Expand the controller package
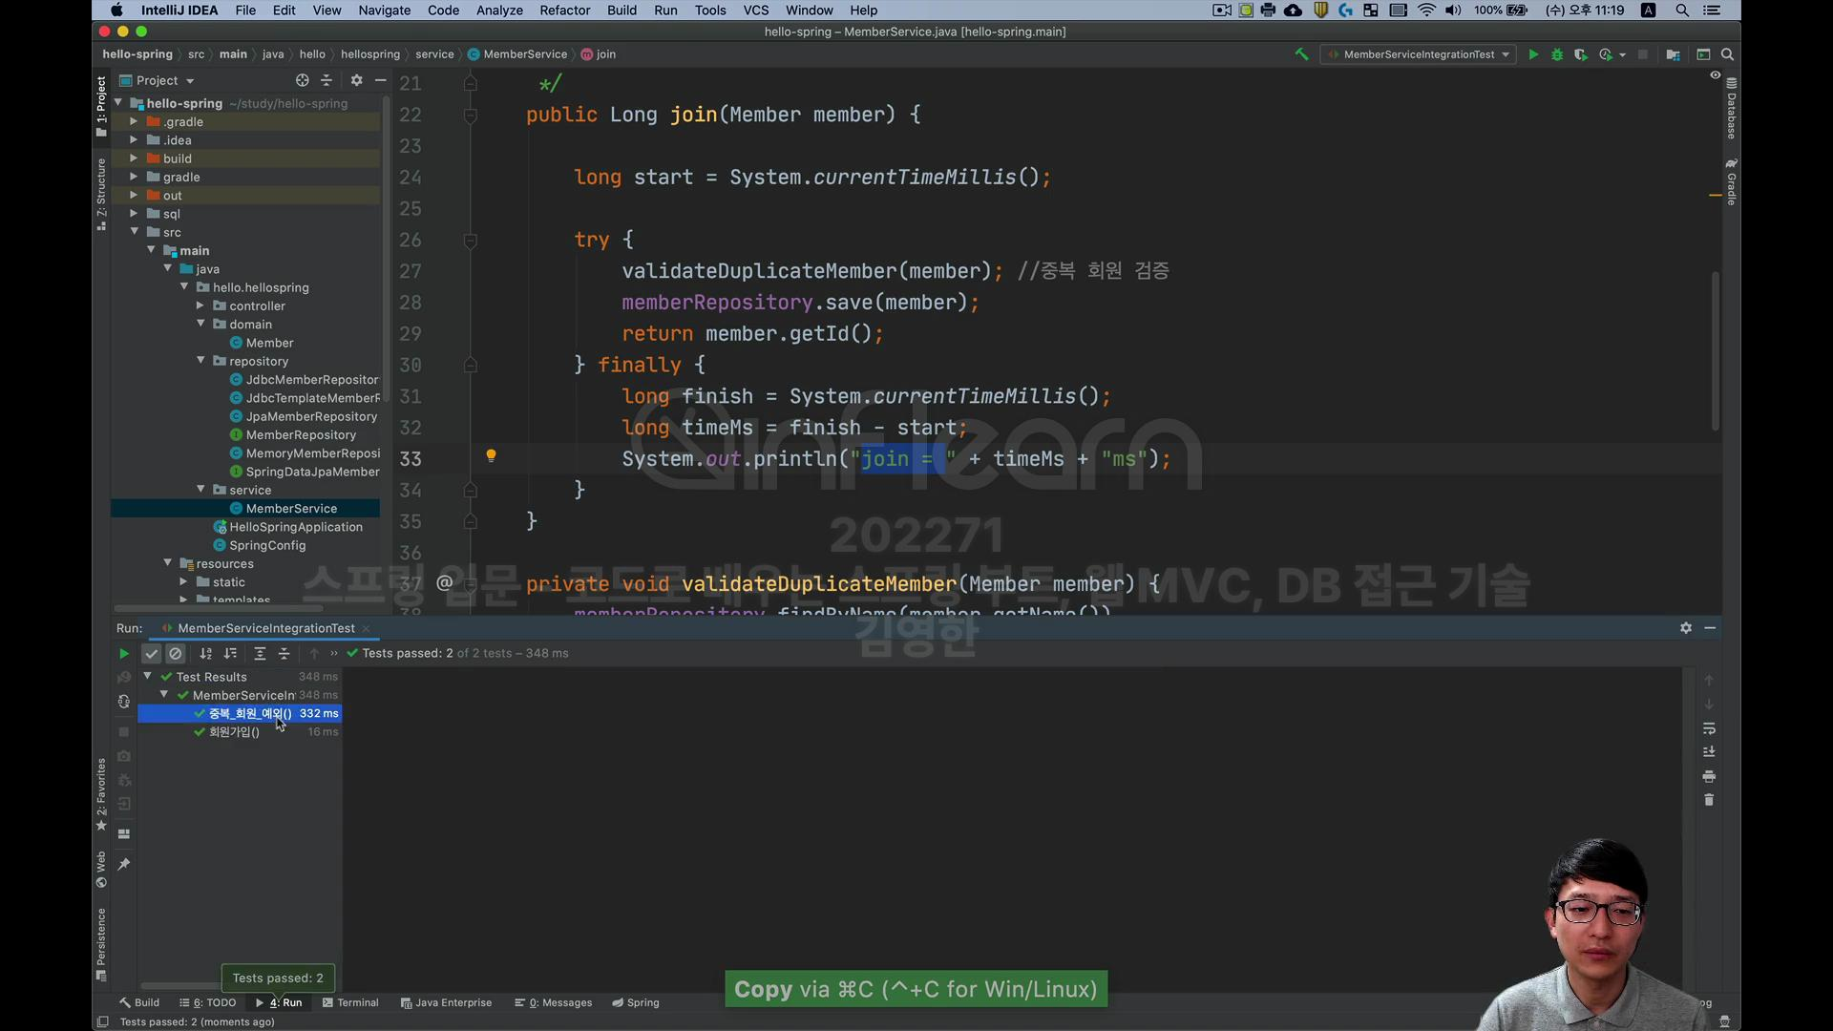 (x=200, y=305)
